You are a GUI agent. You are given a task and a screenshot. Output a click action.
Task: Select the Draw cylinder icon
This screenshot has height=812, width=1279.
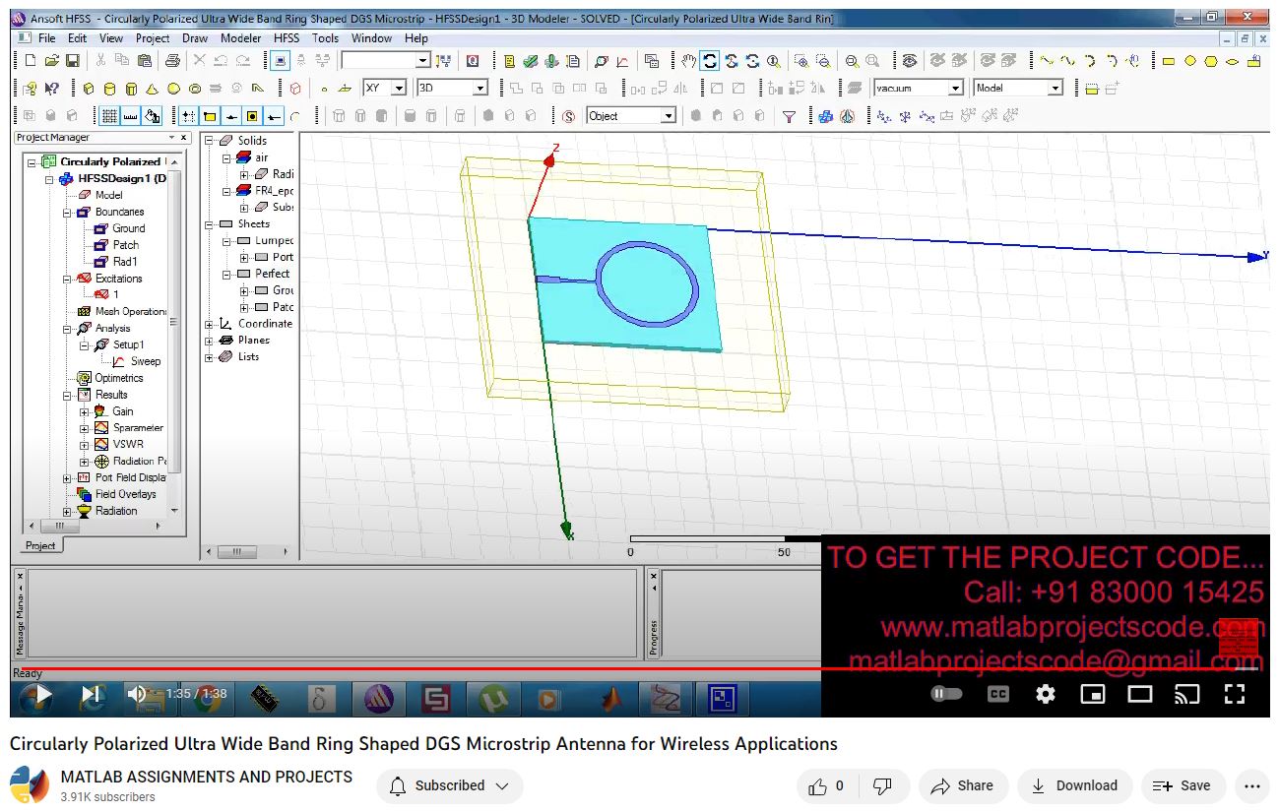[109, 89]
